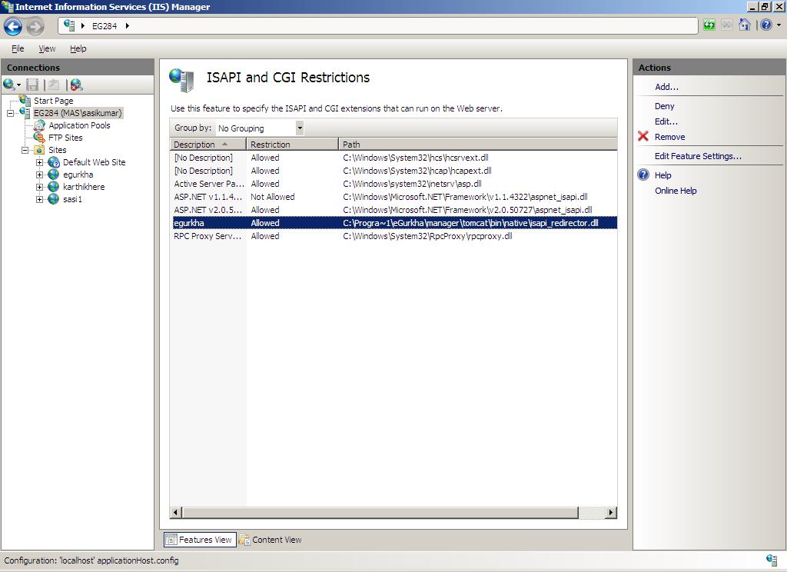787x572 pixels.
Task: Click the sasi1 site globe icon
Action: click(x=54, y=199)
